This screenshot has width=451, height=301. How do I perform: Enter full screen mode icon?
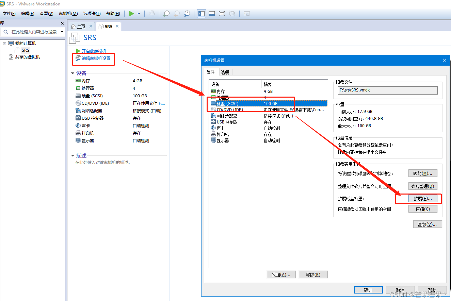(222, 14)
